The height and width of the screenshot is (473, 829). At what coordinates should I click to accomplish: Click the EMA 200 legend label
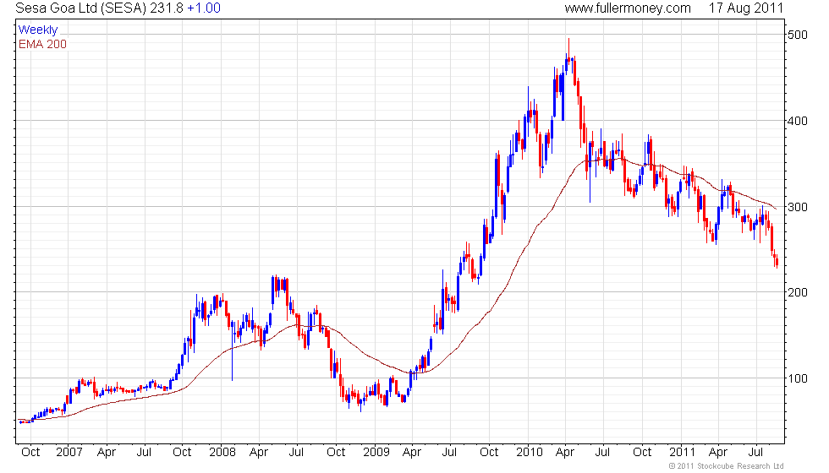[42, 44]
